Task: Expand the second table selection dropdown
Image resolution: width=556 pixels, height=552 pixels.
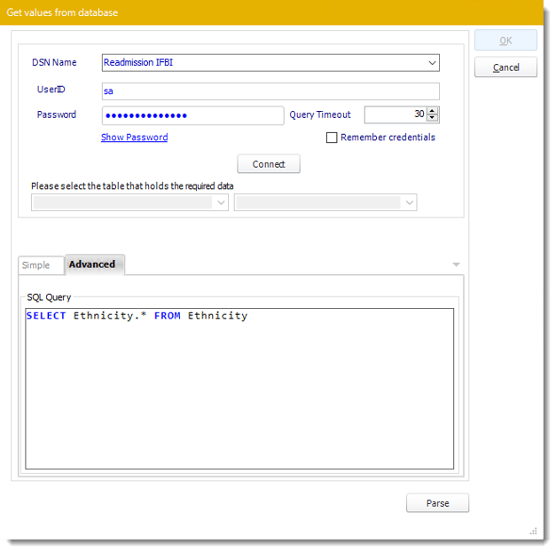Action: 409,202
